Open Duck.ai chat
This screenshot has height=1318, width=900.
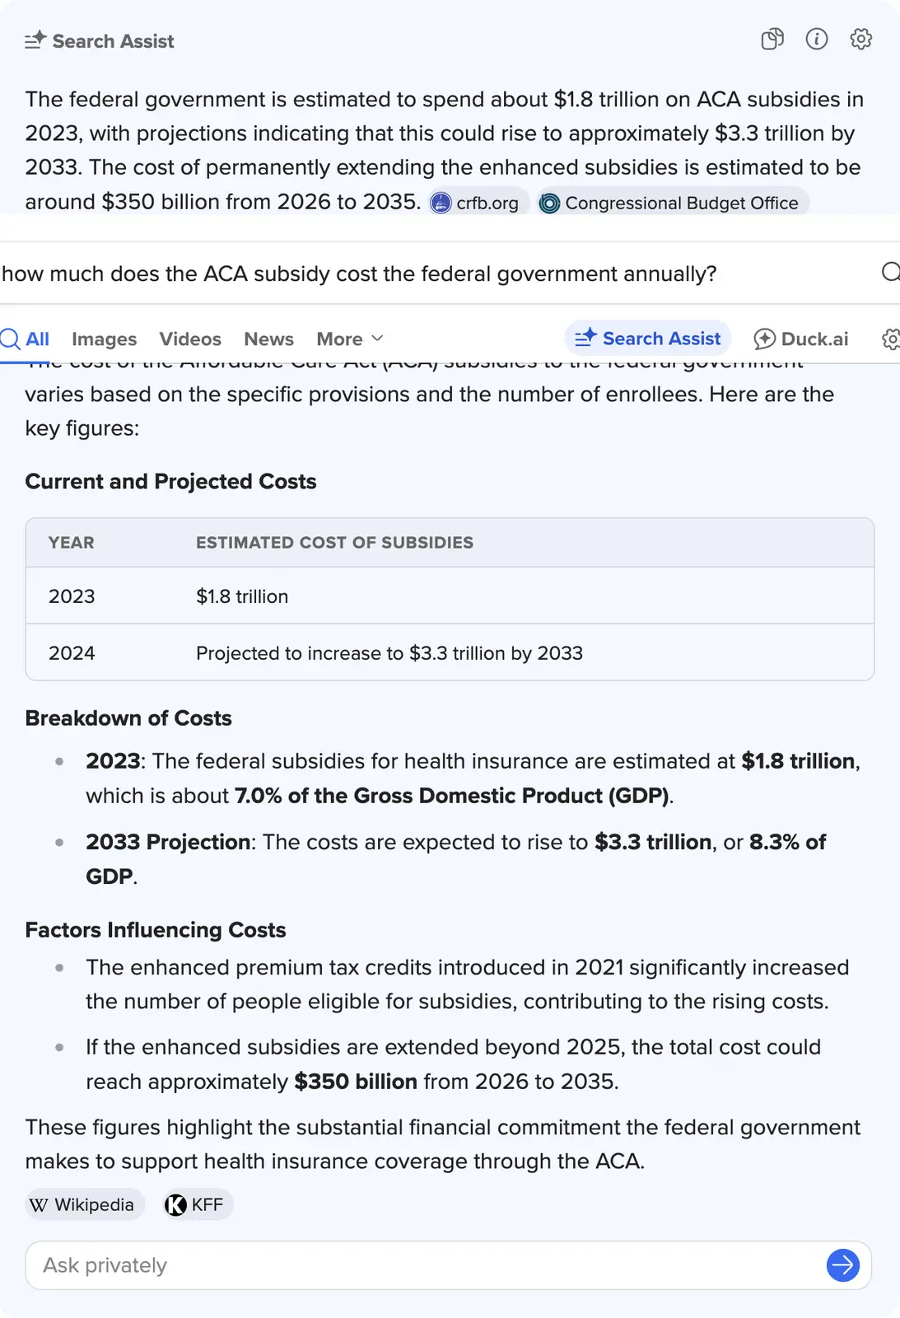[x=800, y=339]
